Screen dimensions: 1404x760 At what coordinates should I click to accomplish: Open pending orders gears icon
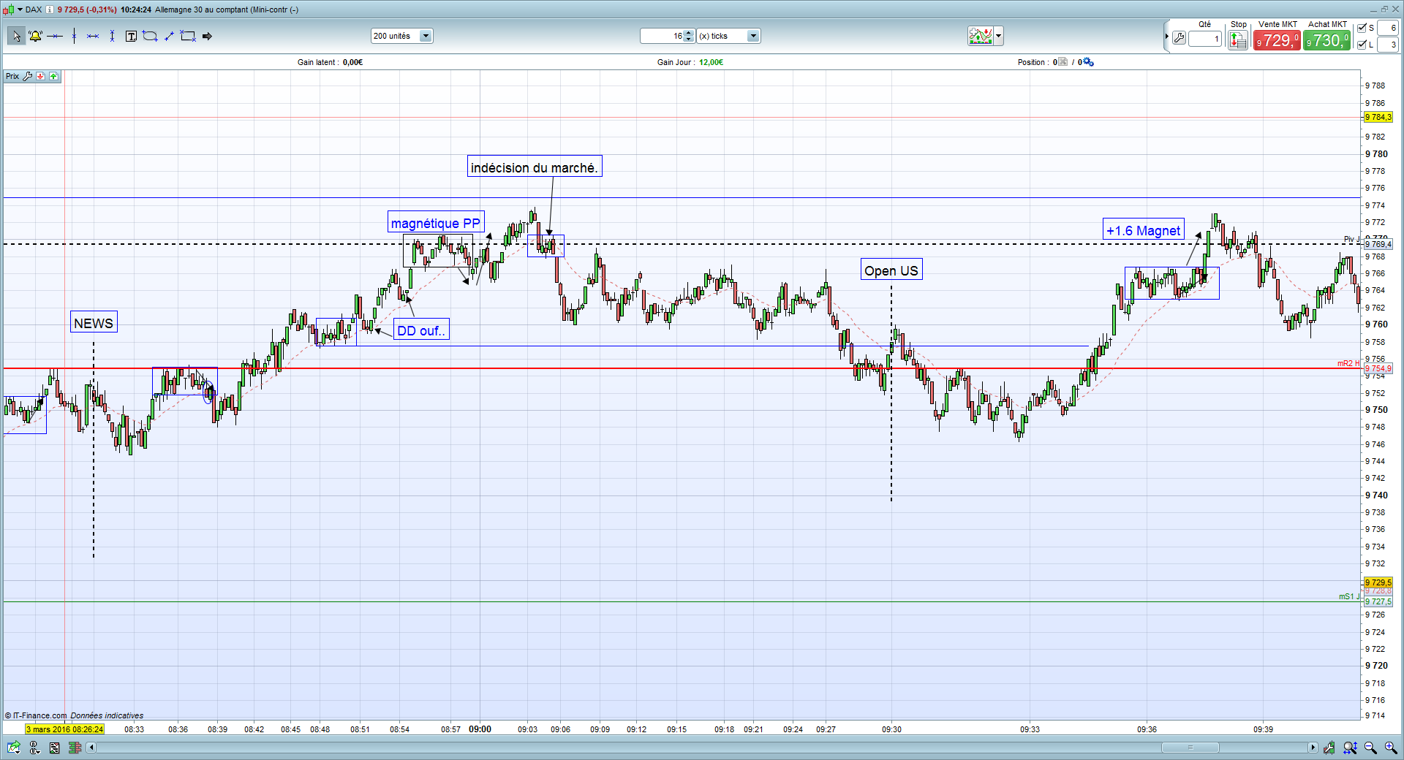point(1088,62)
